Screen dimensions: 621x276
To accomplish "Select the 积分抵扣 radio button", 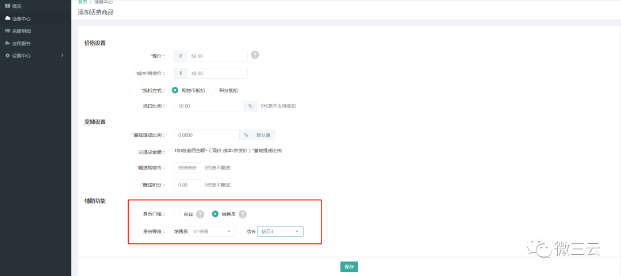I will tap(212, 90).
